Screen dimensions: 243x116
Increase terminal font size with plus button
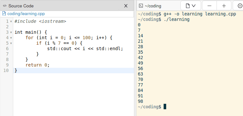click(224, 6)
